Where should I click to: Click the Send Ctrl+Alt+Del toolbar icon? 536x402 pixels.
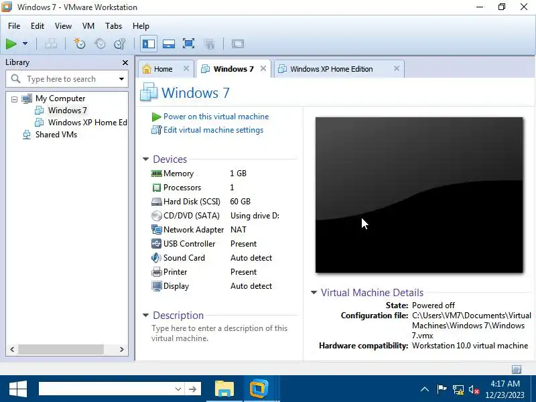[51, 44]
